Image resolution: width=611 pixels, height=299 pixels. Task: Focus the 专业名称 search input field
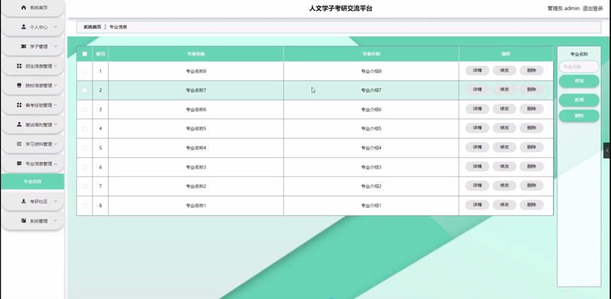pyautogui.click(x=579, y=66)
